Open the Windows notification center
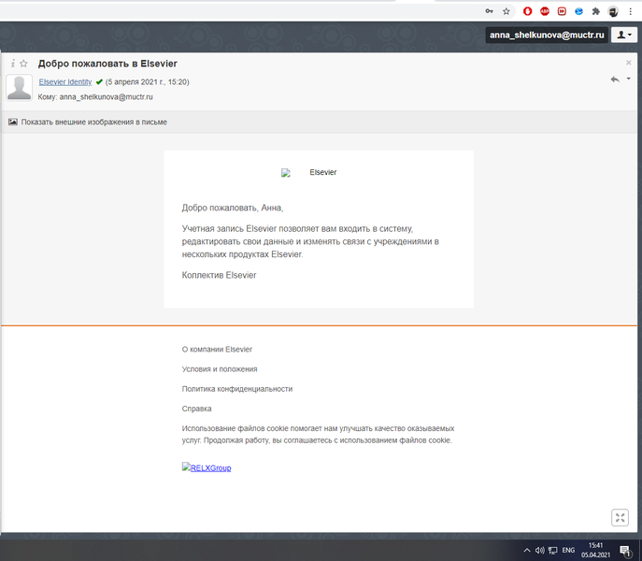The width and height of the screenshot is (642, 561). tap(624, 551)
